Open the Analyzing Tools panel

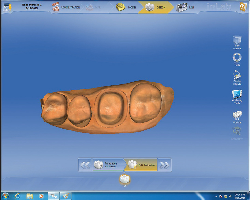point(237,96)
